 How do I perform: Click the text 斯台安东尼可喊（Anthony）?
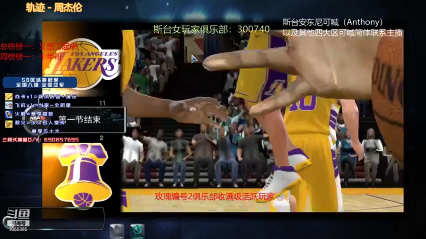pyautogui.click(x=333, y=22)
